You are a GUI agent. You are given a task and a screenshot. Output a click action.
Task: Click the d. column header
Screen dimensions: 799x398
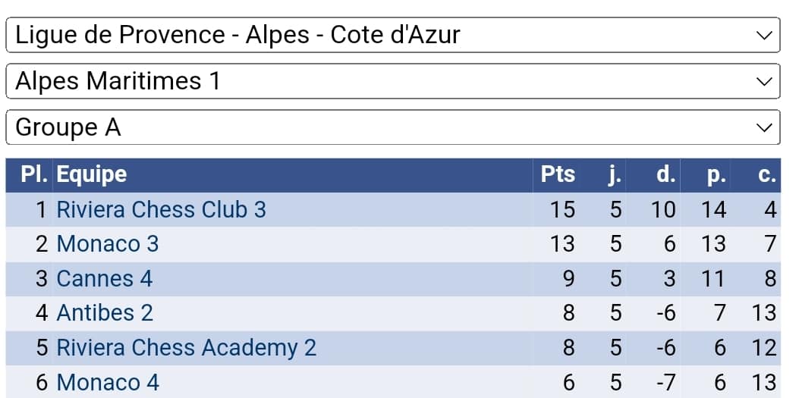point(665,174)
